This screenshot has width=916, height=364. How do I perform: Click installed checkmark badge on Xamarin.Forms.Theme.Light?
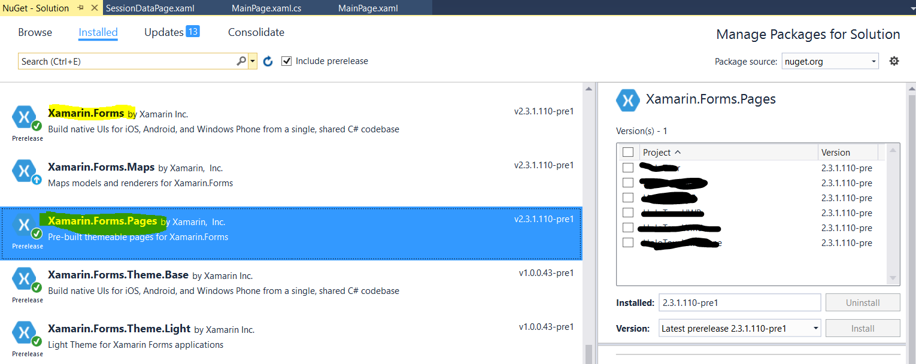click(x=37, y=341)
